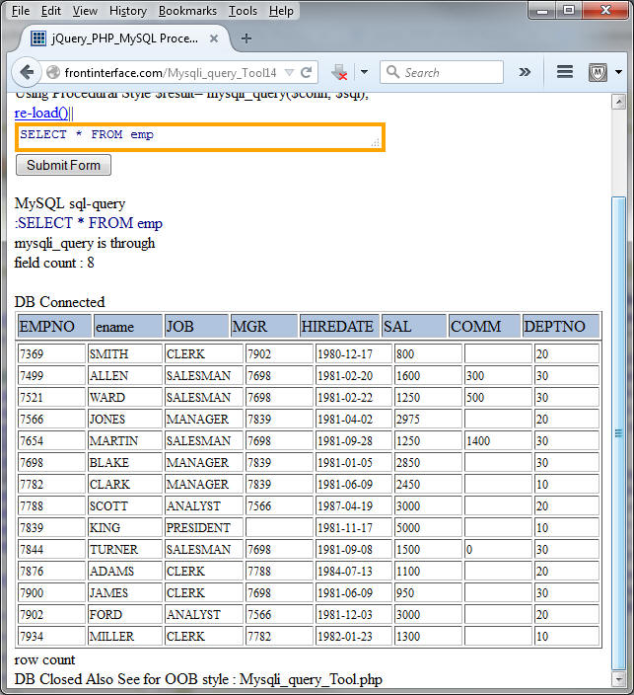Click the search magnifier icon
The image size is (634, 695).
coord(392,72)
